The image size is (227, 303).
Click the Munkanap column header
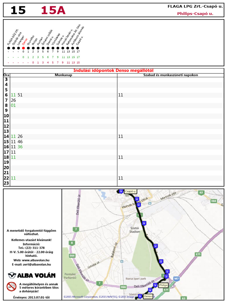64,75
